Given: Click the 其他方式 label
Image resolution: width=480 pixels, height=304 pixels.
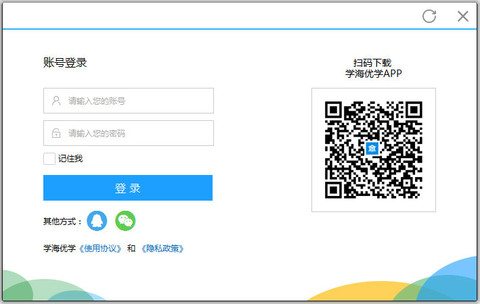Looking at the screenshot, I should (x=62, y=221).
